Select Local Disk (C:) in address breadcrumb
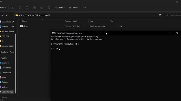Image resolution: width=181 pixels, height=101 pixels. 36,15
